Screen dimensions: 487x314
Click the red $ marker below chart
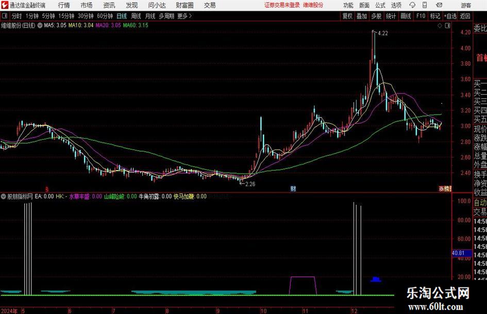click(x=47, y=189)
